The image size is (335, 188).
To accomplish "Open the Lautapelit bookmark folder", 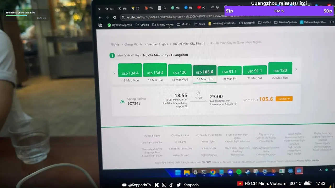I will [247, 23].
